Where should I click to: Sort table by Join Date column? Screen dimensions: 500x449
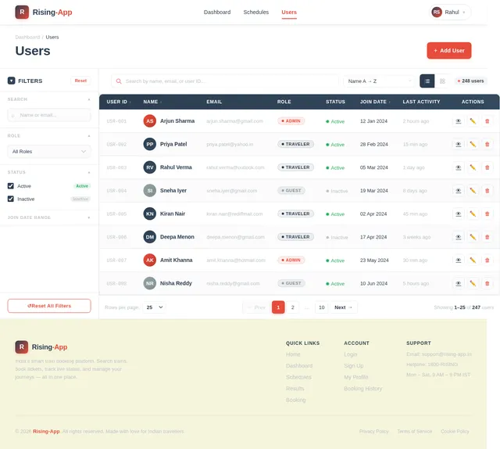tap(375, 102)
